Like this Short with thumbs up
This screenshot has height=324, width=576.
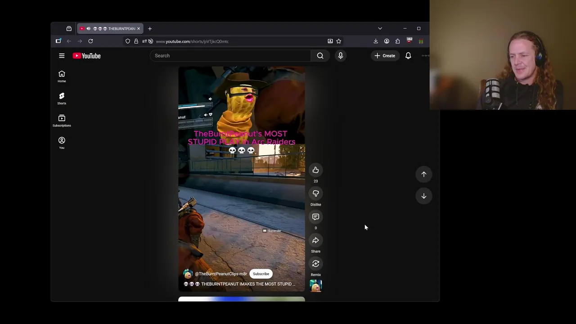pos(315,170)
